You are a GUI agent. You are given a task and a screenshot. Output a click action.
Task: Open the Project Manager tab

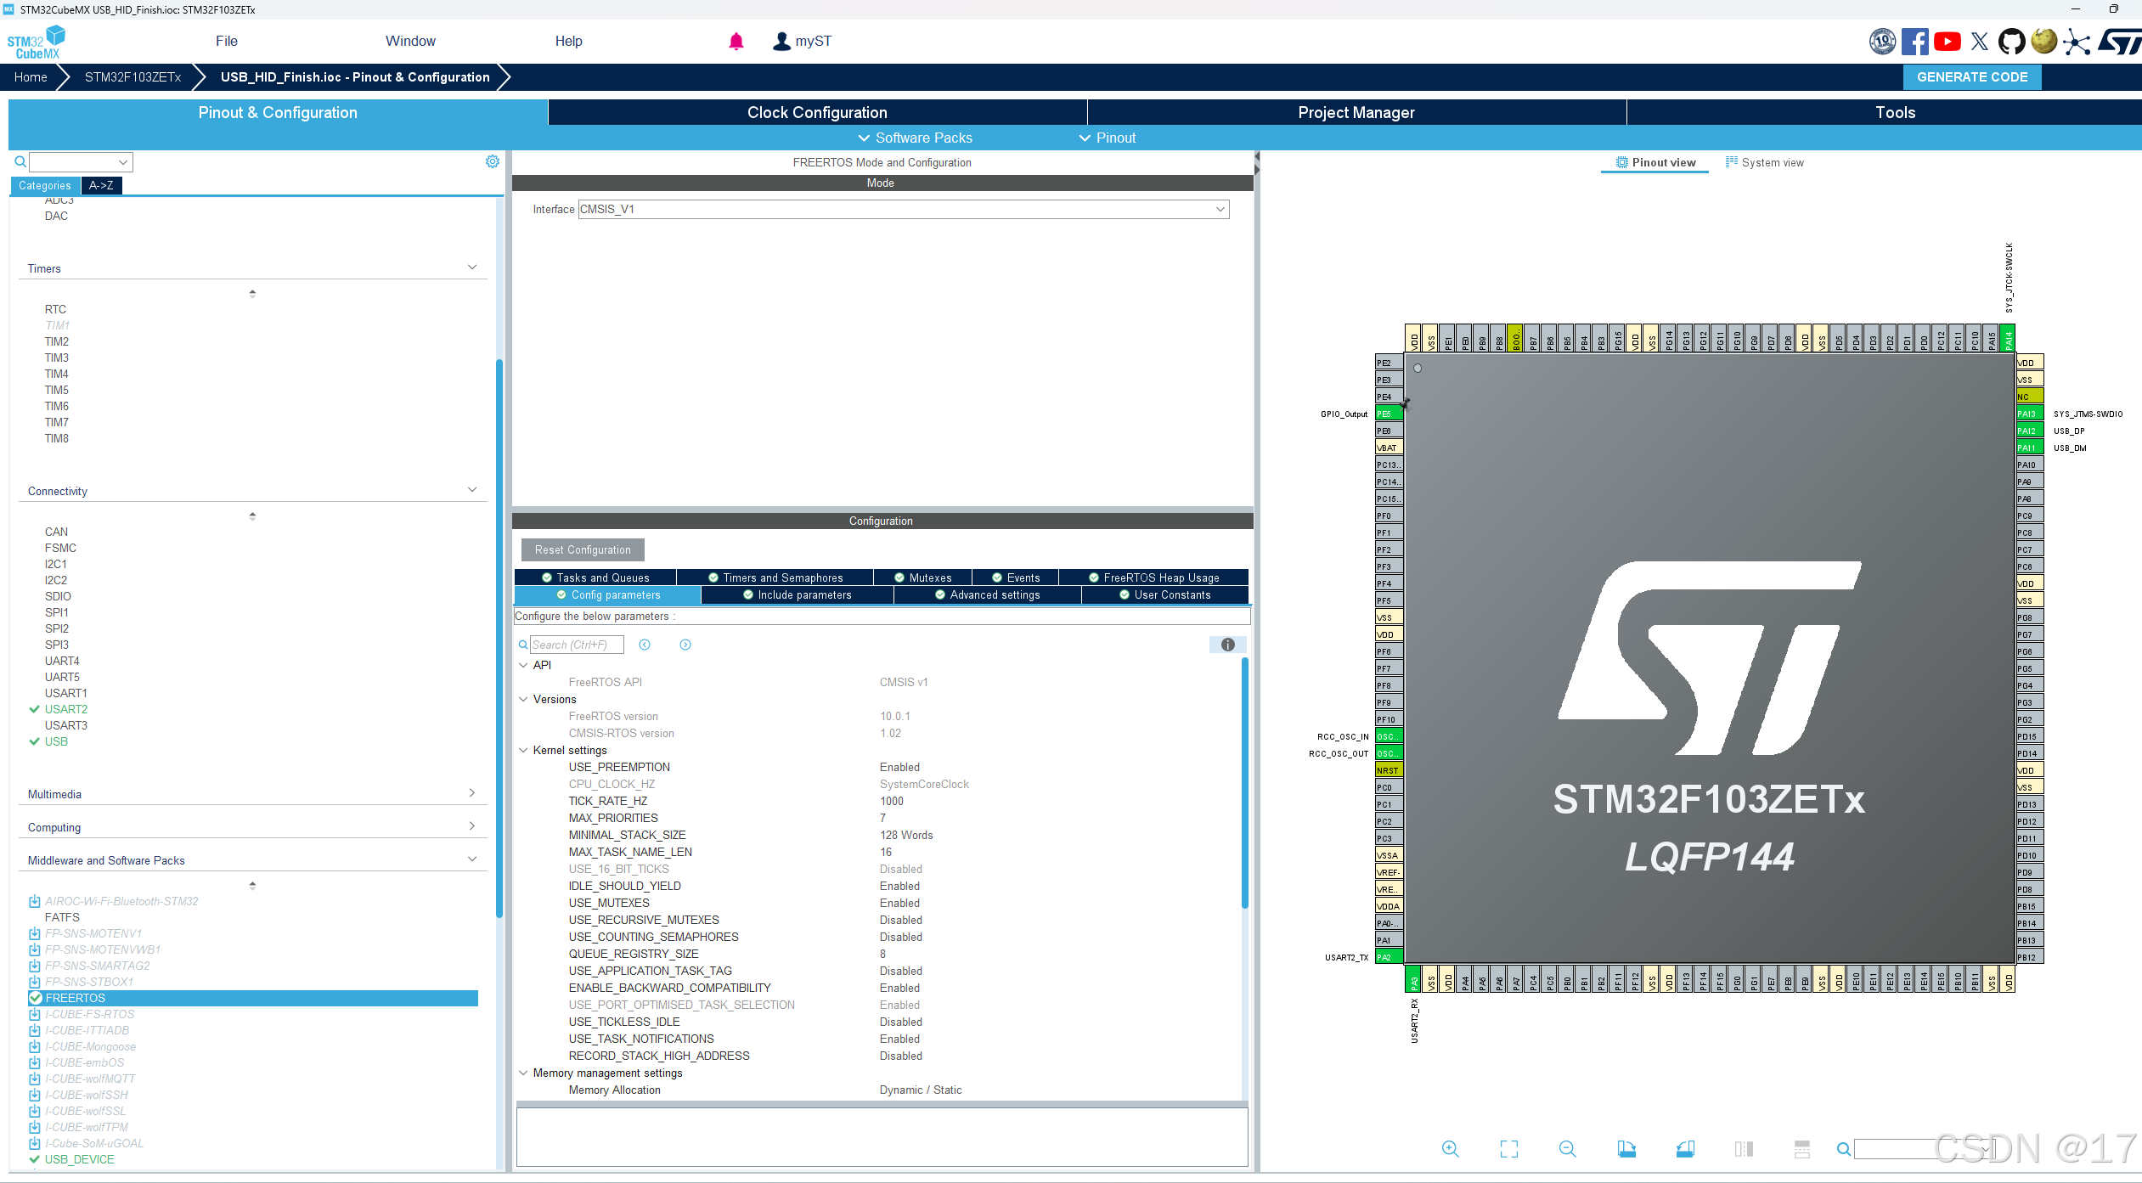[1356, 111]
